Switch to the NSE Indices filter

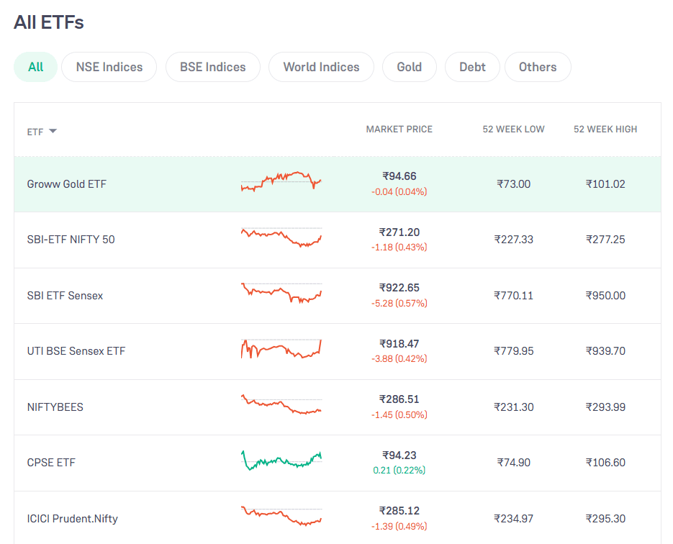[x=109, y=66]
